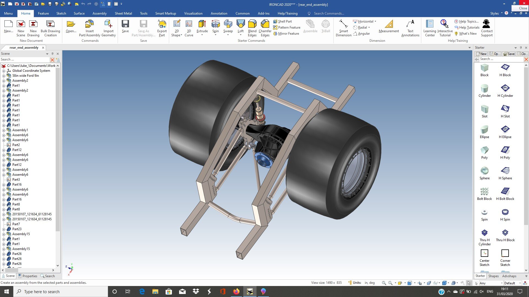Apply Blend Edges tool
The image size is (529, 297).
coord(252,28)
